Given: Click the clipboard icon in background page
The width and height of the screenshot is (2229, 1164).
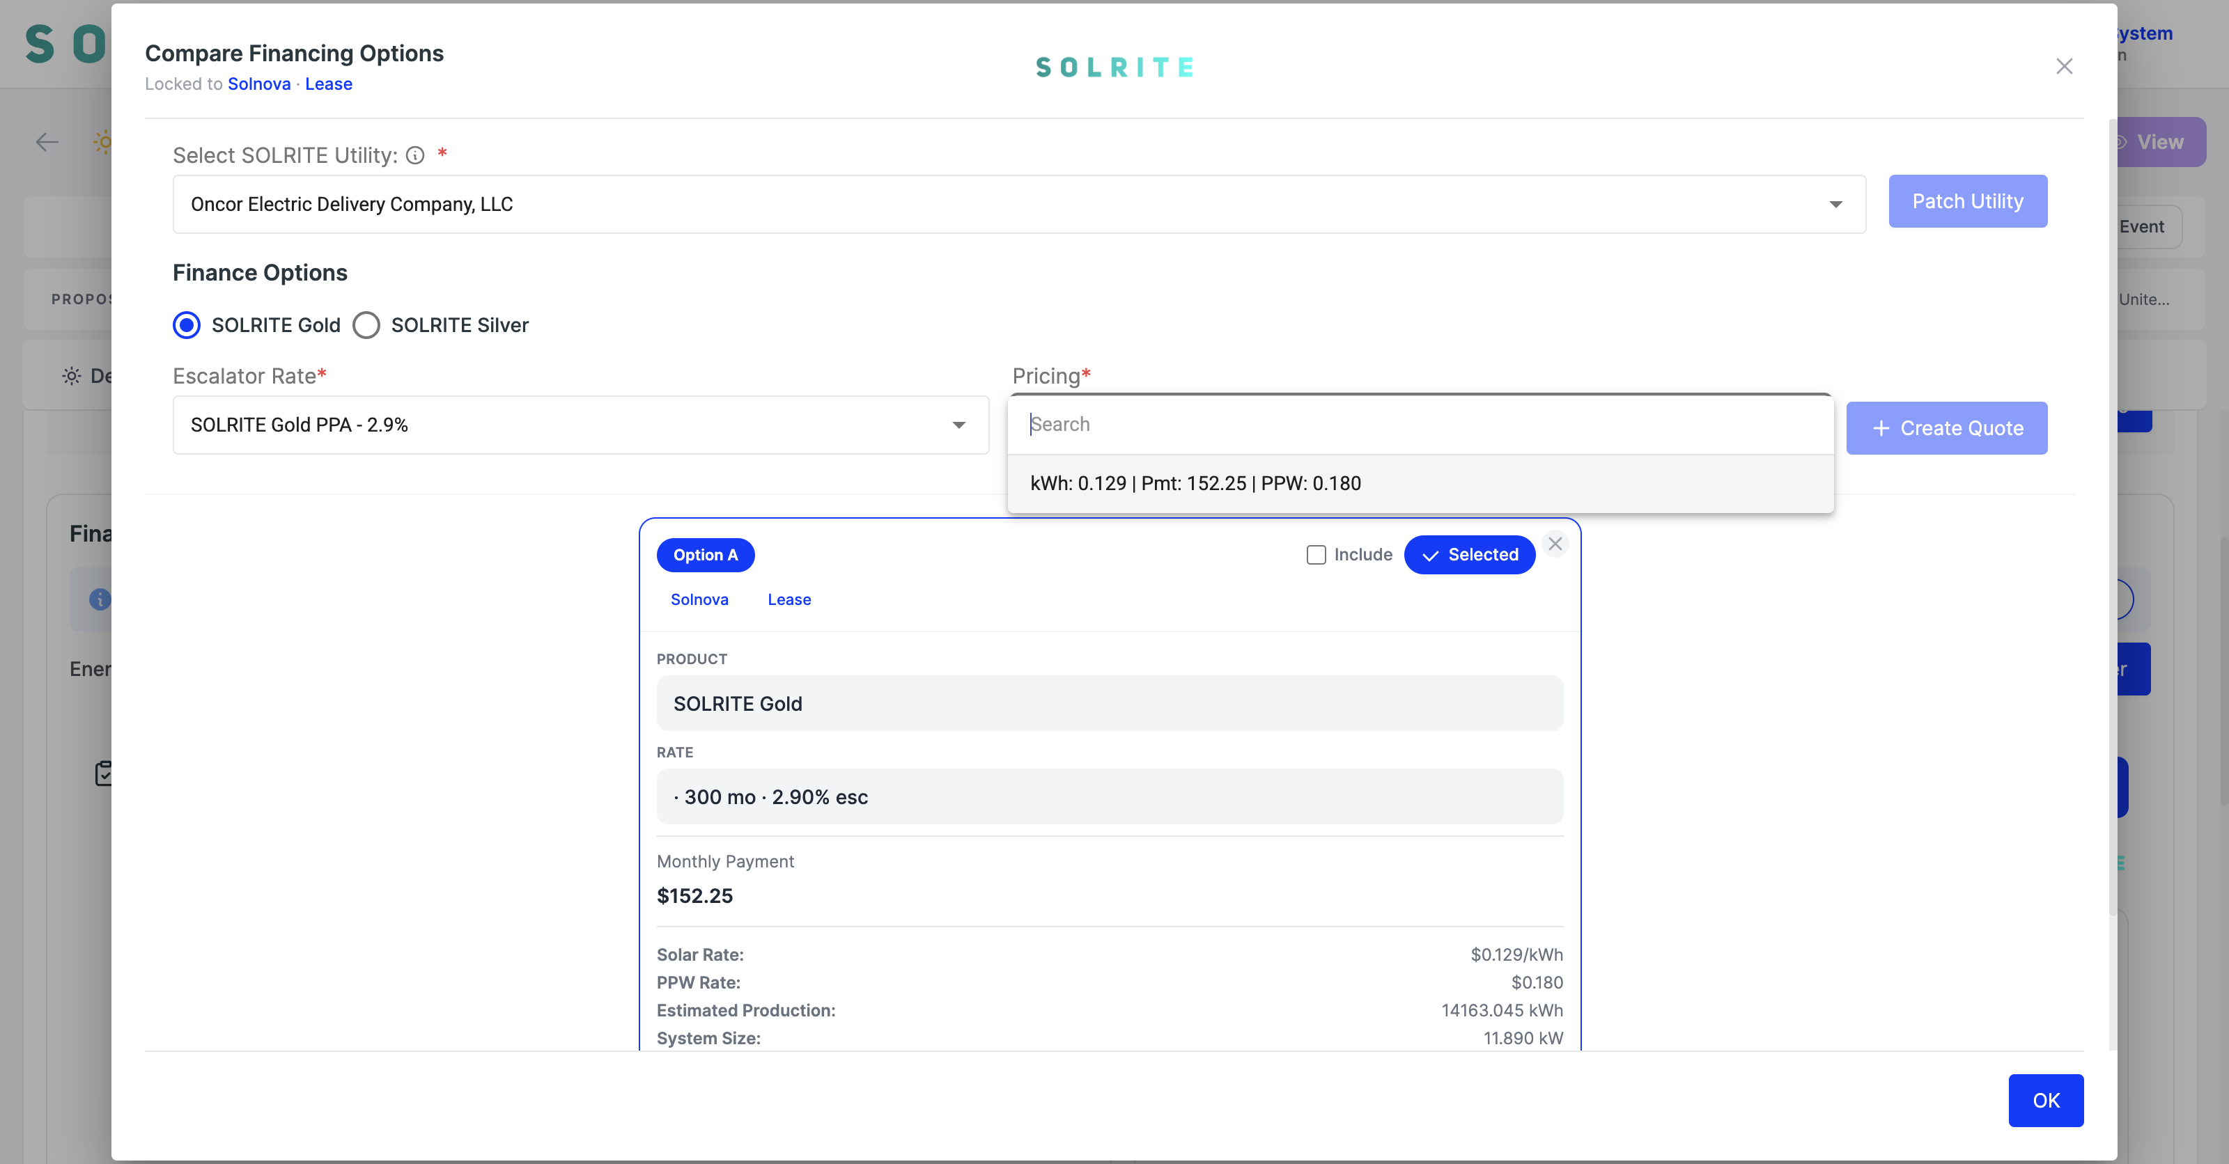Looking at the screenshot, I should point(104,773).
